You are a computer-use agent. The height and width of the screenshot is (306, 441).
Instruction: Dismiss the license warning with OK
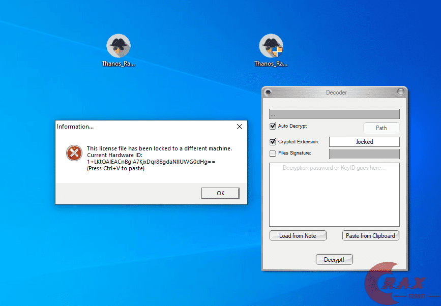[x=220, y=193]
